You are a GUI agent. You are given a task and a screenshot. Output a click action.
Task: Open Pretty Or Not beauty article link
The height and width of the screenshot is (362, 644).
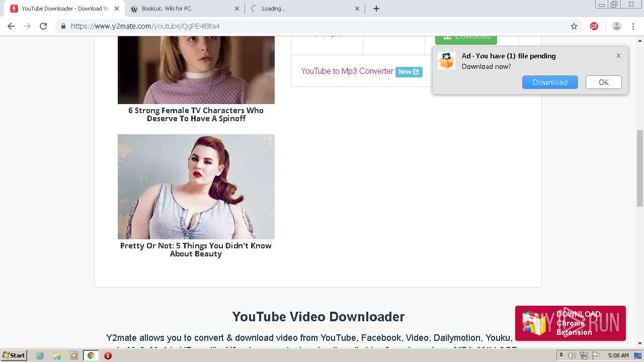click(196, 250)
